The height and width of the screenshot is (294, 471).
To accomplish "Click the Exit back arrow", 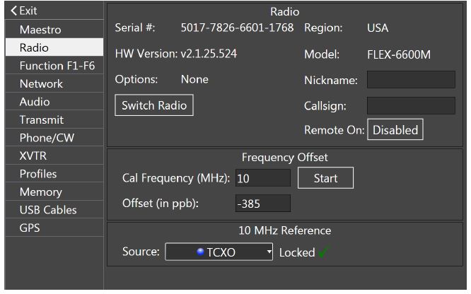I will pyautogui.click(x=14, y=11).
